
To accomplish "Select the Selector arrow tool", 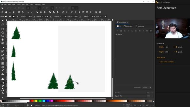I will tap(3, 21).
